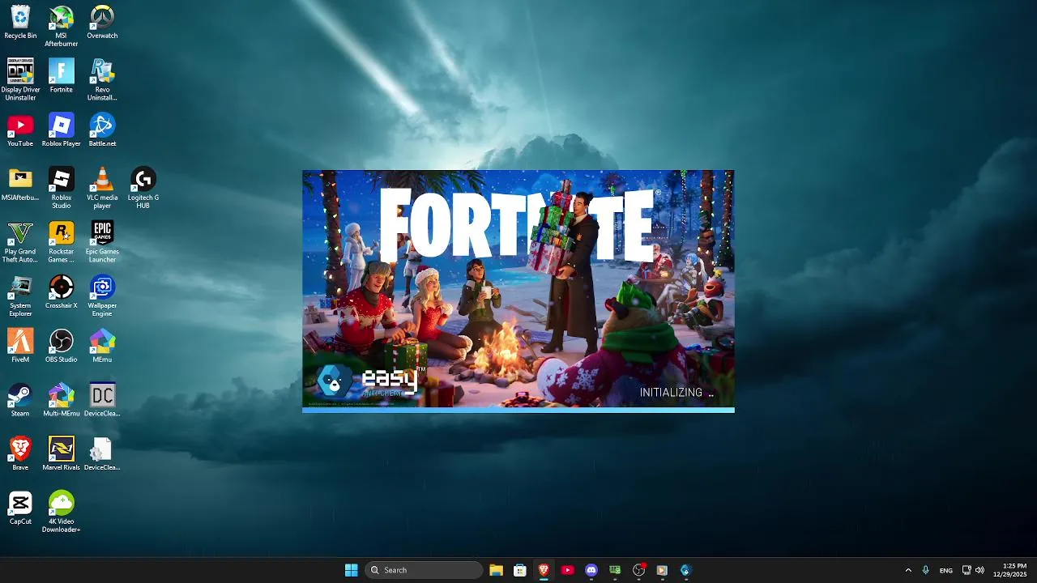Screen dimensions: 1037x583
Task: Select Logitech G HUB desktop icon
Action: 143,188
